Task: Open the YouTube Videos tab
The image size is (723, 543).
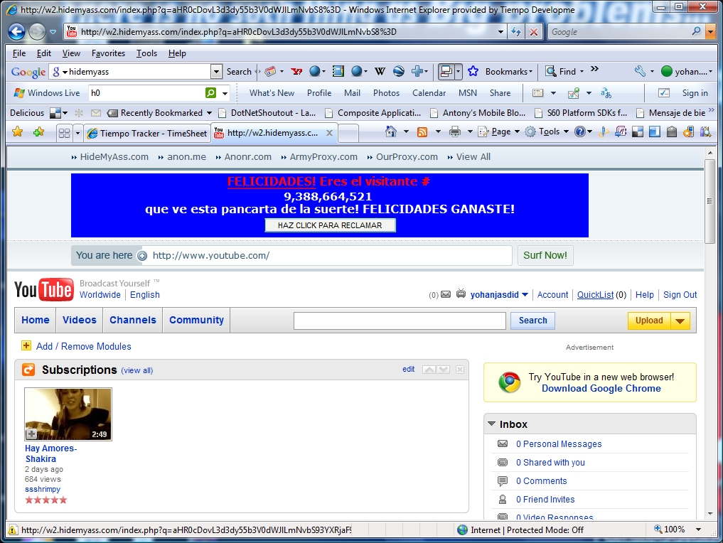Action: click(80, 320)
